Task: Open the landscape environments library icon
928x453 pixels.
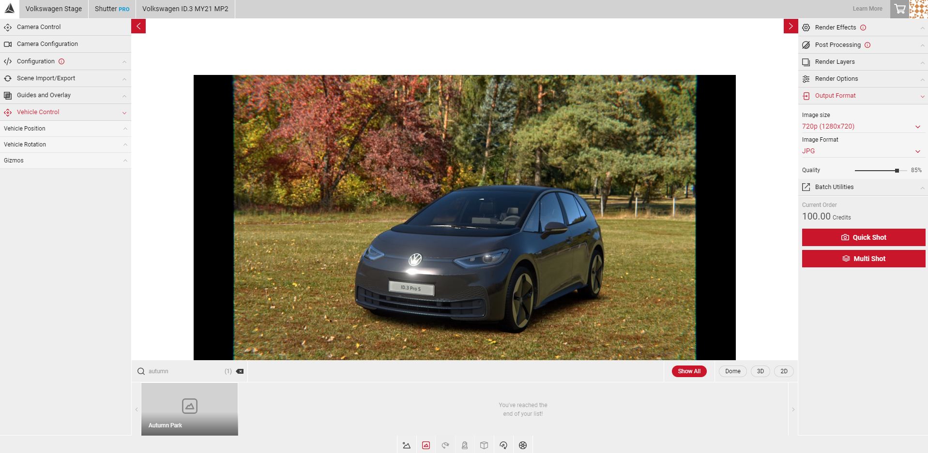Action: (x=407, y=445)
